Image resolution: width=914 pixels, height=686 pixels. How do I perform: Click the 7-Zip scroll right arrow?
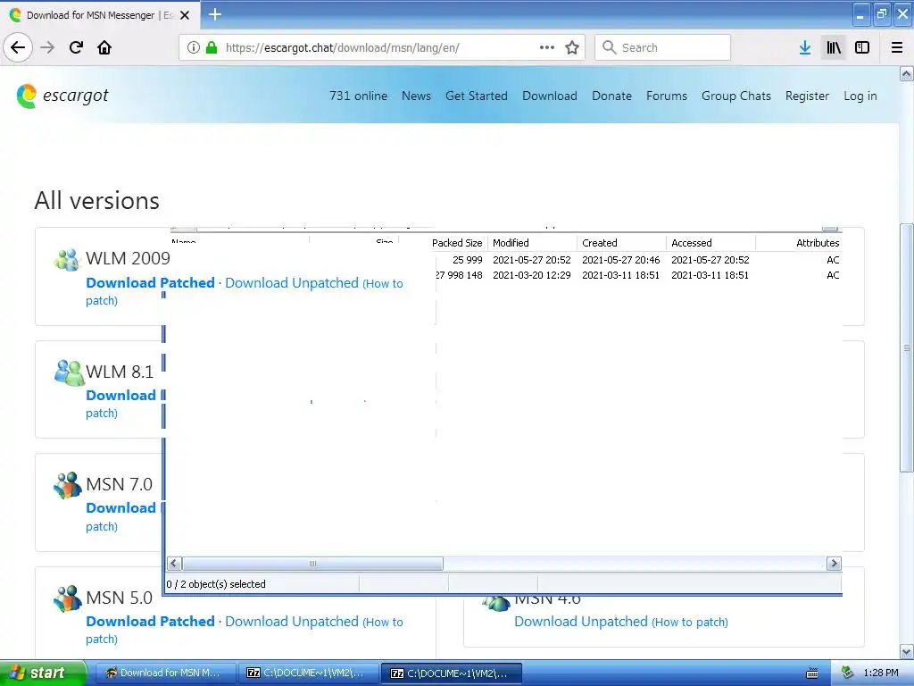[x=835, y=564]
